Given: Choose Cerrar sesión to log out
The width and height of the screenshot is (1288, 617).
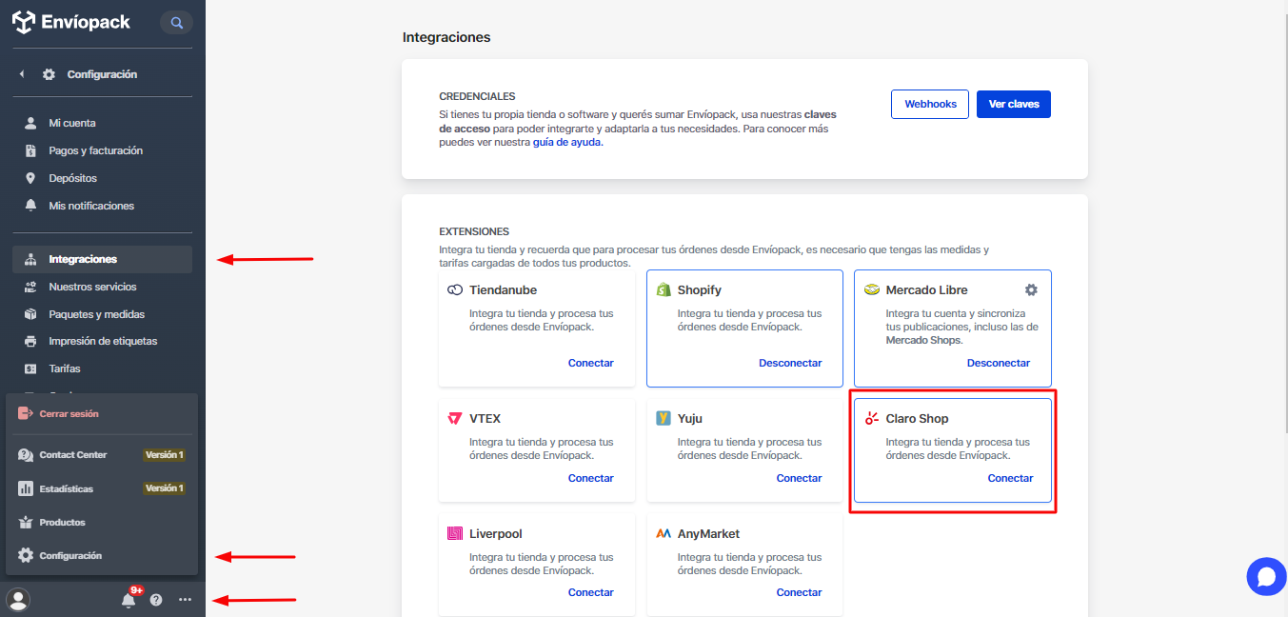Looking at the screenshot, I should click(x=69, y=414).
